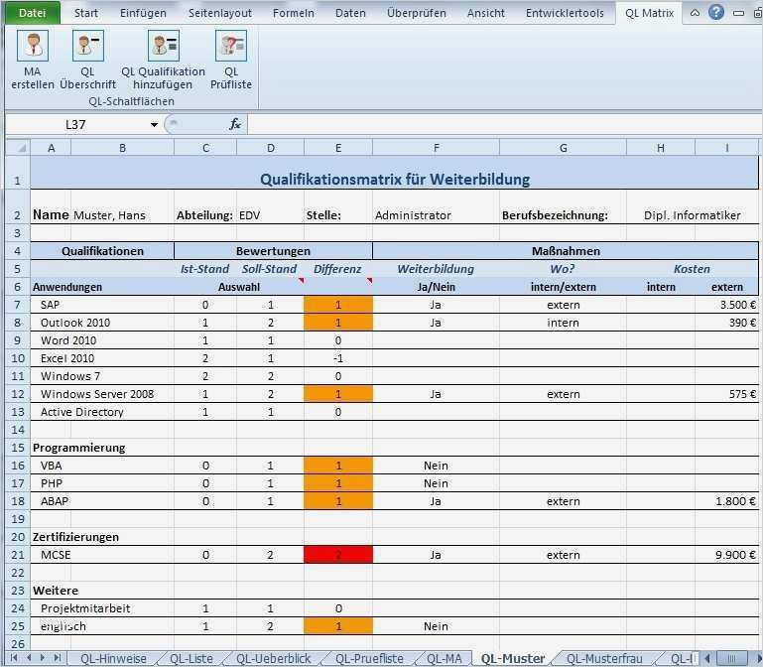Select column F header
The height and width of the screenshot is (667, 763).
(436, 148)
